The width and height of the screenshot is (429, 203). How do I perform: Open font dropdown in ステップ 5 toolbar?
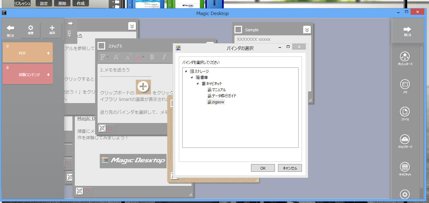[x=104, y=57]
